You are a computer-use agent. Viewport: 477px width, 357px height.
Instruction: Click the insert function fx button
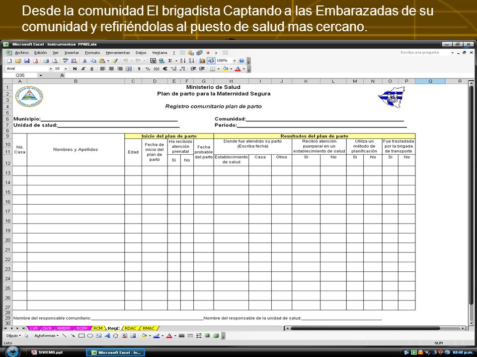click(x=62, y=75)
